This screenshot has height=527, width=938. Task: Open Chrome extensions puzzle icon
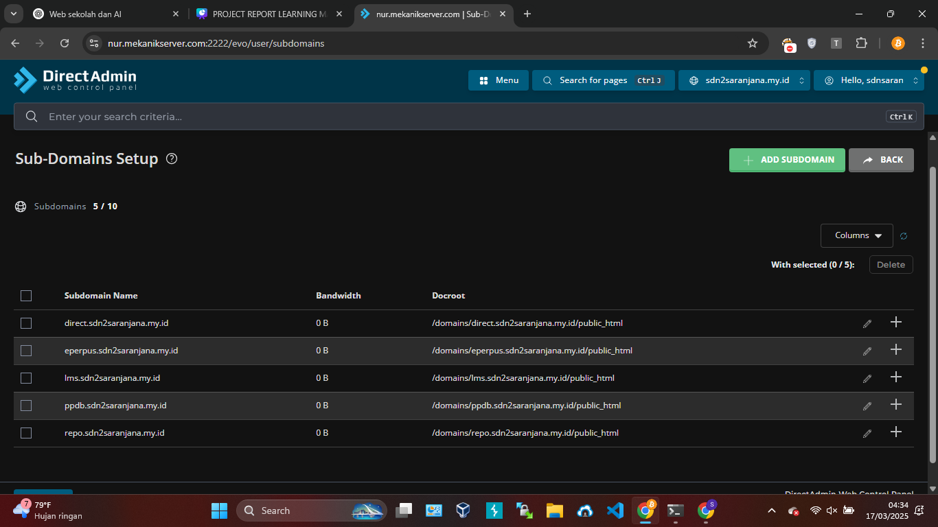point(861,43)
